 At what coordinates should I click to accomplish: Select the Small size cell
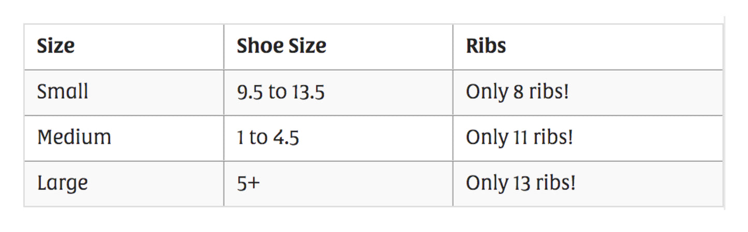tap(63, 92)
